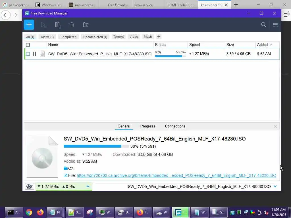The image size is (291, 218).
Task: Click the 1.27 MB/s download speed in bottom bar
Action: 48,186
